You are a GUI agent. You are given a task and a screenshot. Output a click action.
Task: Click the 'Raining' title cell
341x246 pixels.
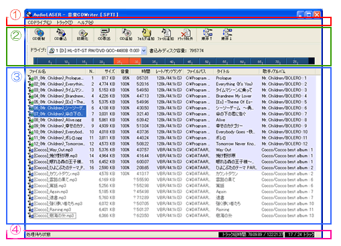click(222, 210)
